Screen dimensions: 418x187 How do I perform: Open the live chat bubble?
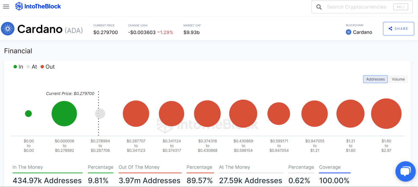tap(405, 171)
